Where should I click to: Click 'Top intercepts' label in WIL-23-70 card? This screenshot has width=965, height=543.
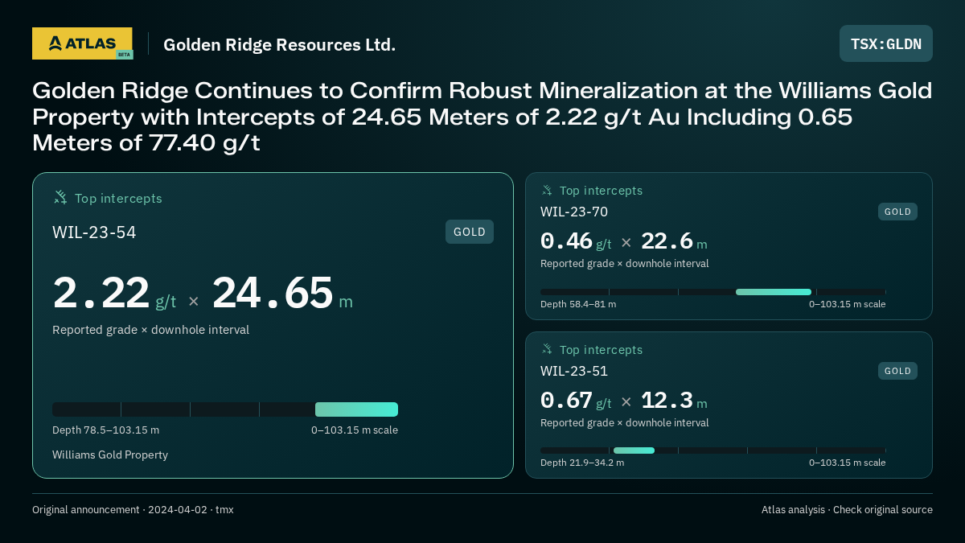(x=601, y=191)
